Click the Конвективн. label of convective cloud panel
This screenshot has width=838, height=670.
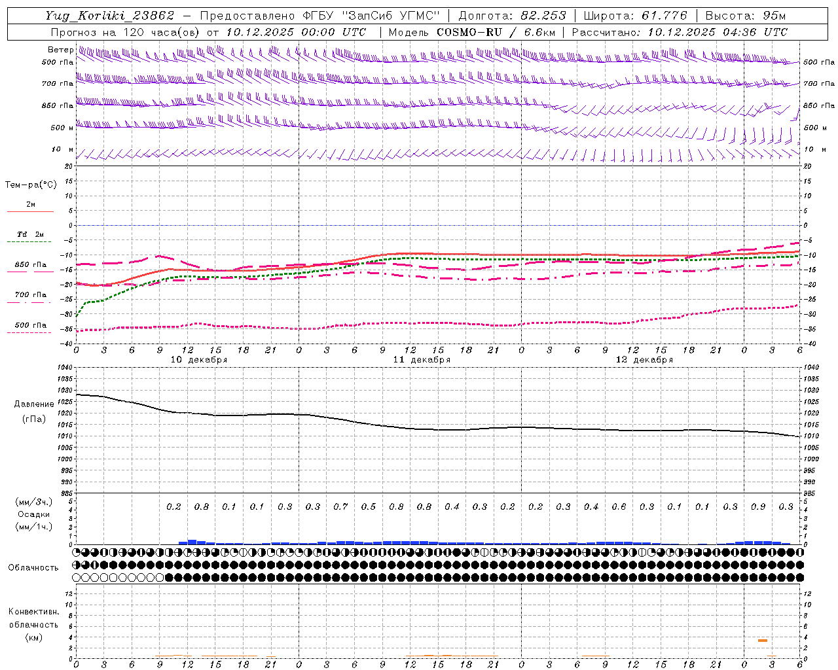tap(33, 612)
